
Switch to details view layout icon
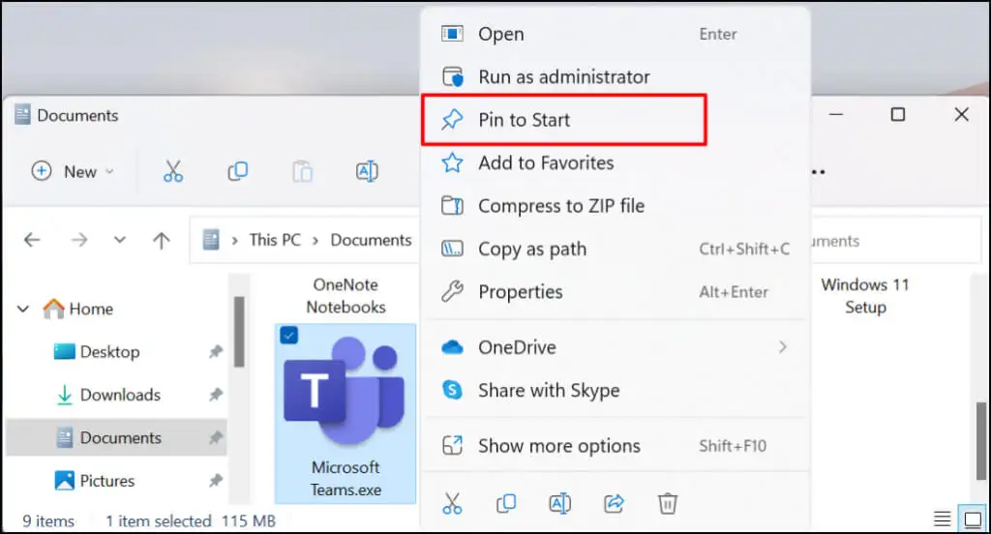(x=942, y=519)
